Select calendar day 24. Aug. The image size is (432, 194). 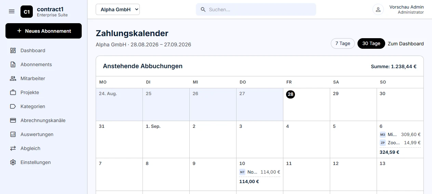point(119,105)
